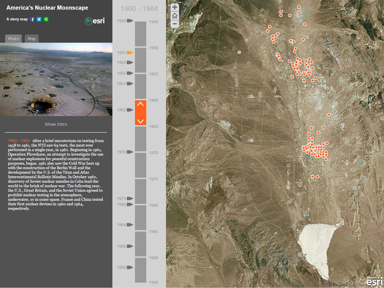
Task: Select the 1992 timeline marker
Action: point(130,268)
